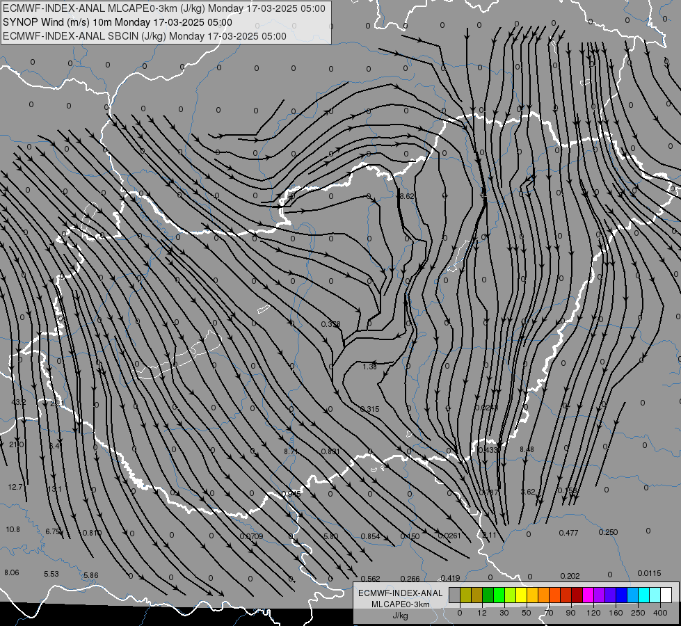Screen dimensions: 681x626
Task: Click the gray swatch in the MLCAPE legend
Action: (x=454, y=595)
